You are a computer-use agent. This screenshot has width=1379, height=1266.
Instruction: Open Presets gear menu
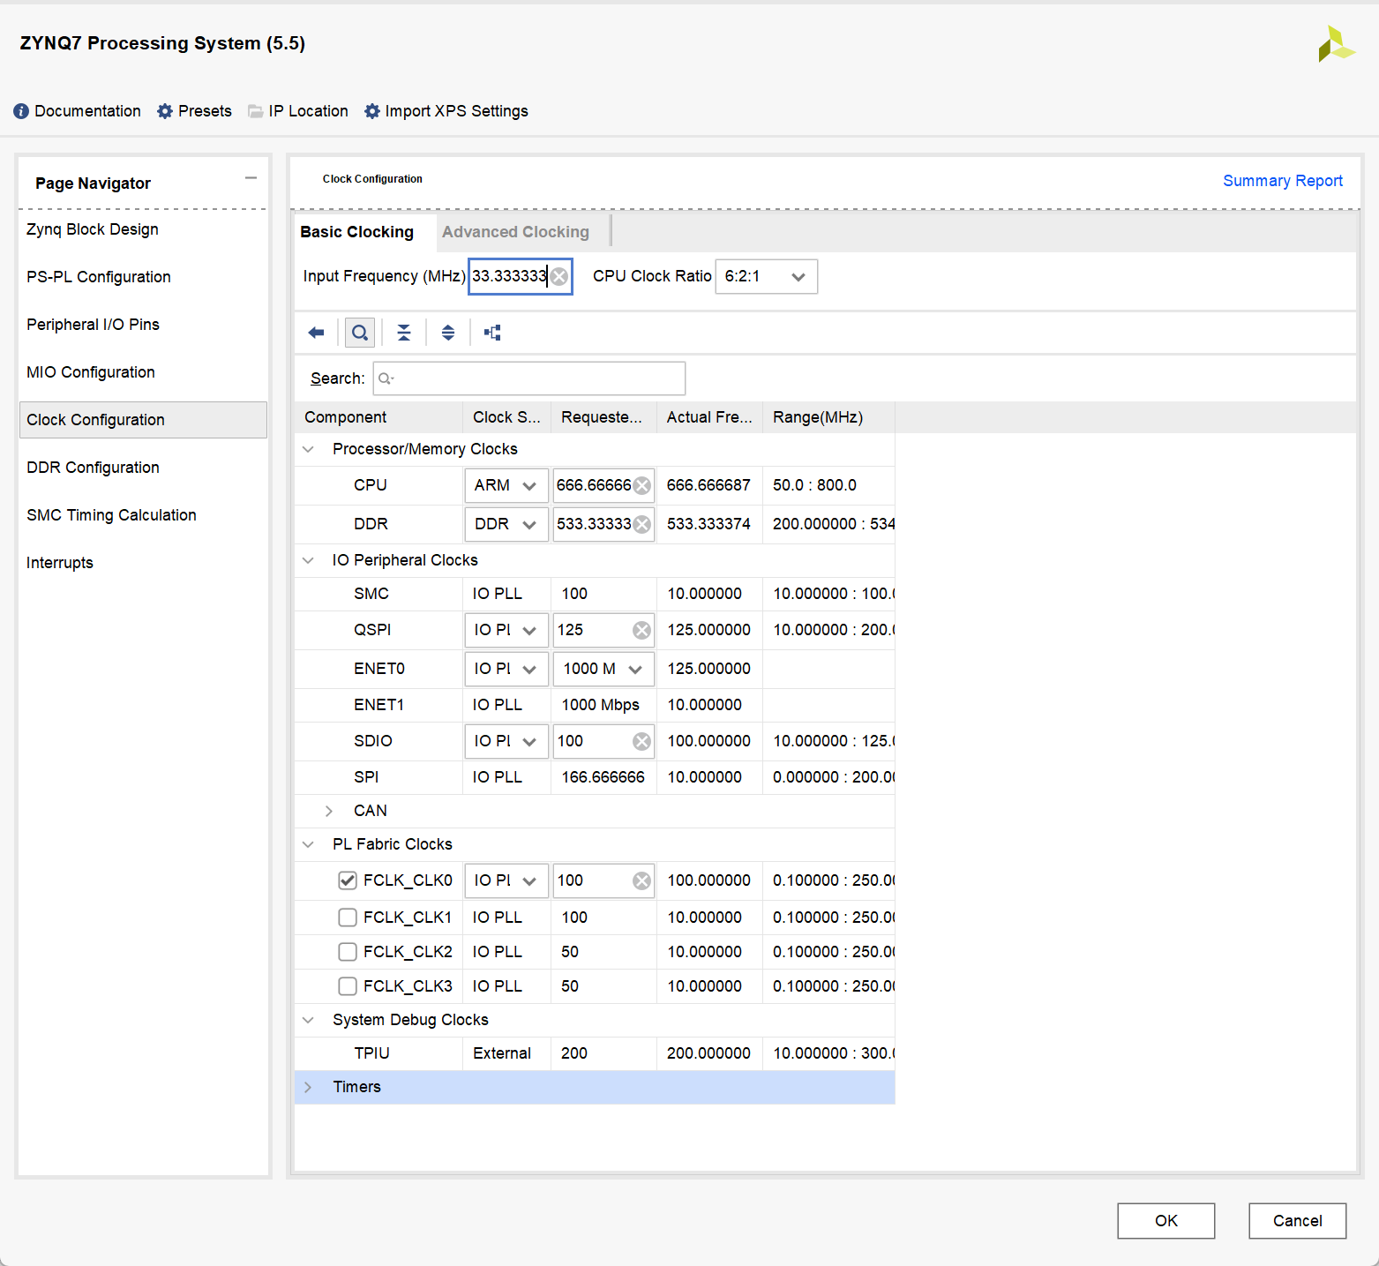click(194, 111)
